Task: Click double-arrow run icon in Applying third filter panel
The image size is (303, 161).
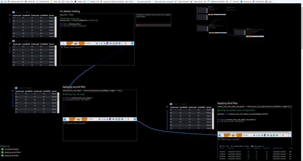Action: coord(262,135)
